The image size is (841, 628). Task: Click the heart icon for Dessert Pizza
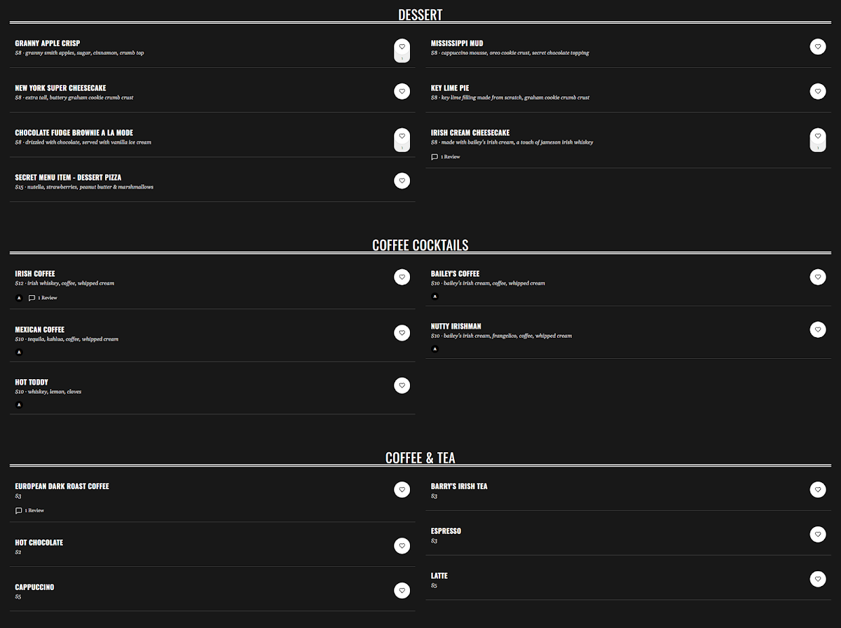pyautogui.click(x=402, y=181)
